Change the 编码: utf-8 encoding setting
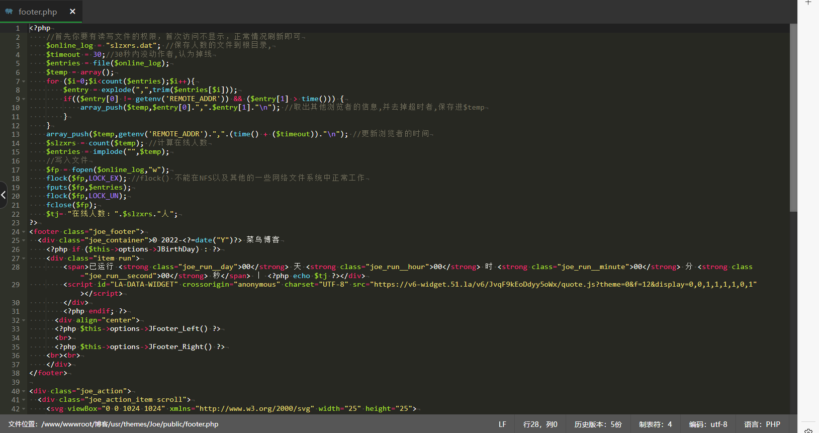The height and width of the screenshot is (433, 819). (x=708, y=424)
